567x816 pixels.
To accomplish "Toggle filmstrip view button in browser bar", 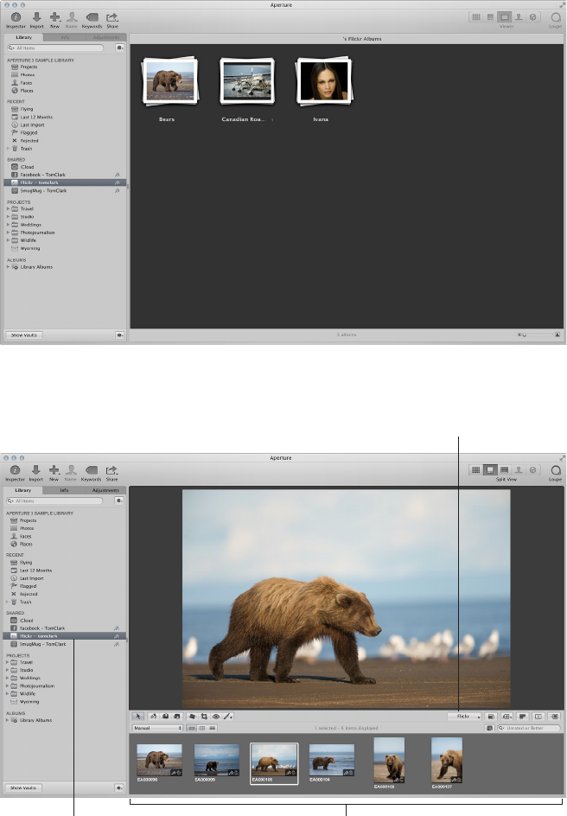I will (191, 728).
